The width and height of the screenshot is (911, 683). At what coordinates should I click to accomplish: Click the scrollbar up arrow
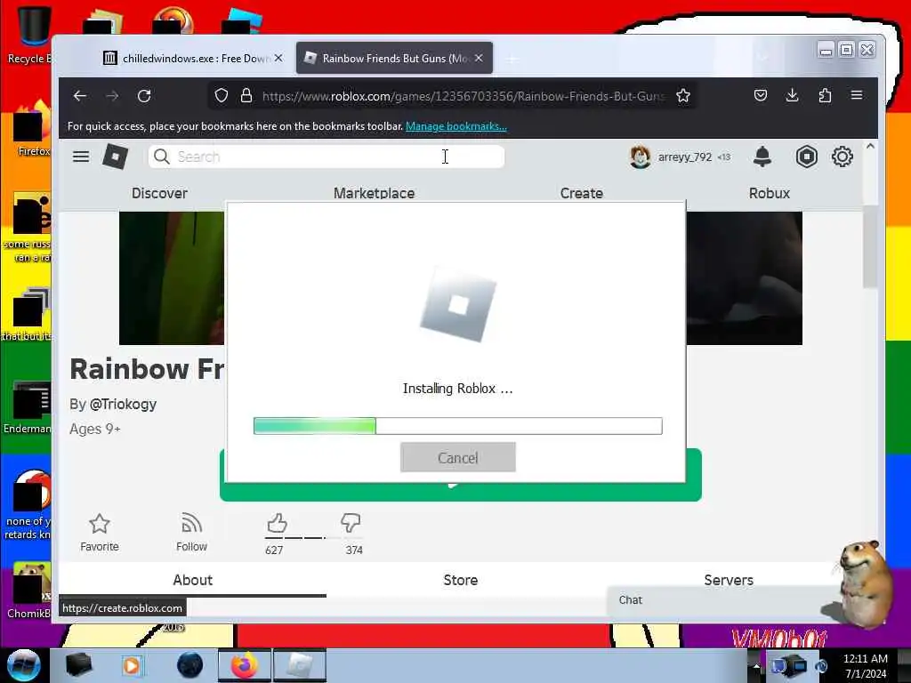point(870,147)
